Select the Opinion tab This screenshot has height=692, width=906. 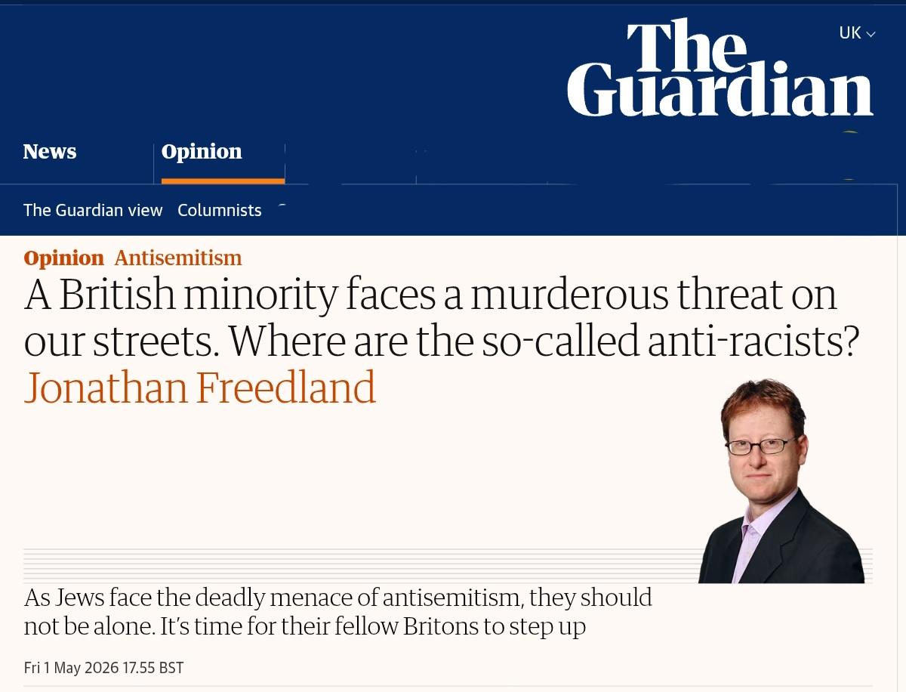[x=202, y=151]
